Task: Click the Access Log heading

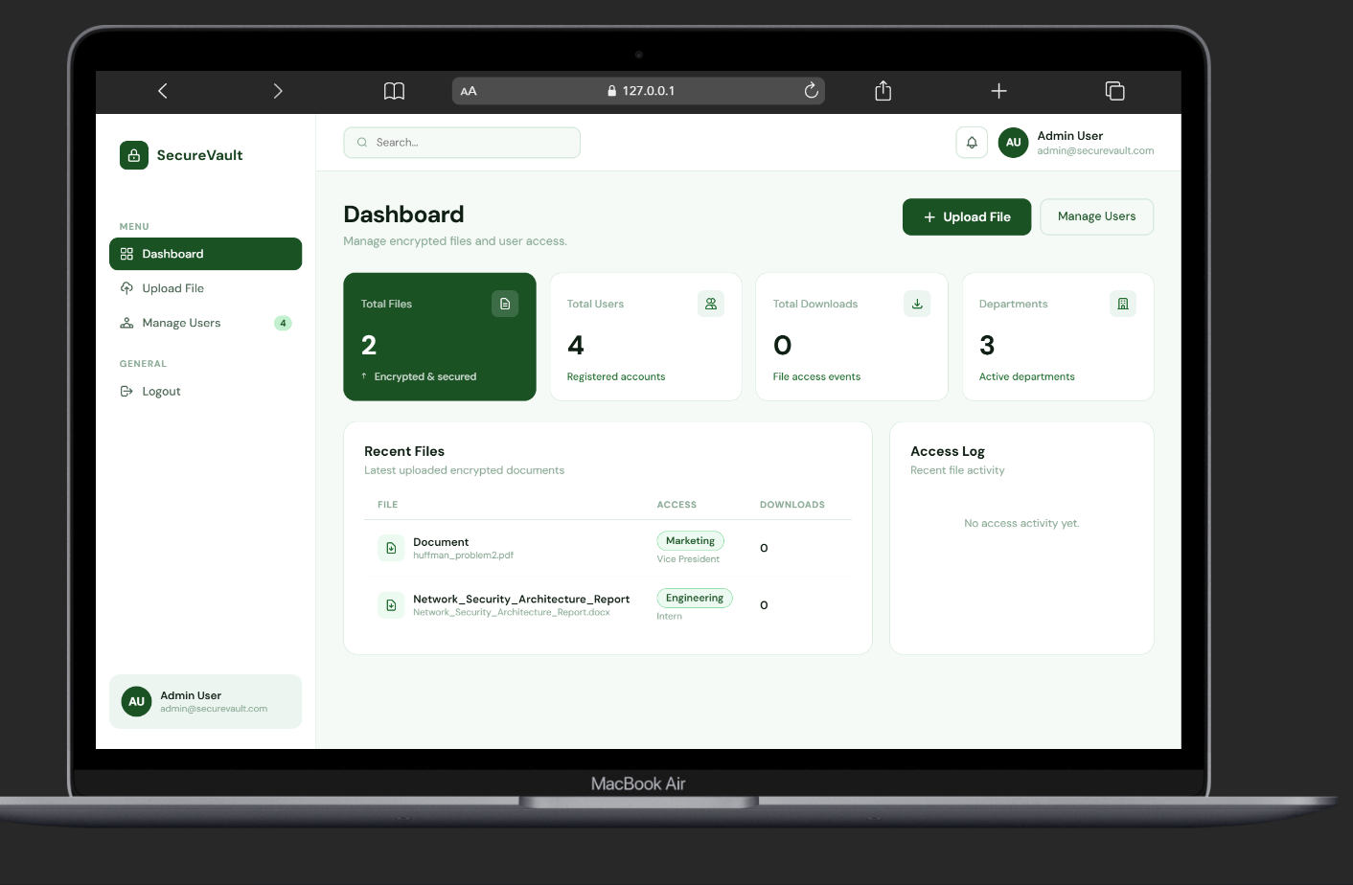Action: point(948,451)
